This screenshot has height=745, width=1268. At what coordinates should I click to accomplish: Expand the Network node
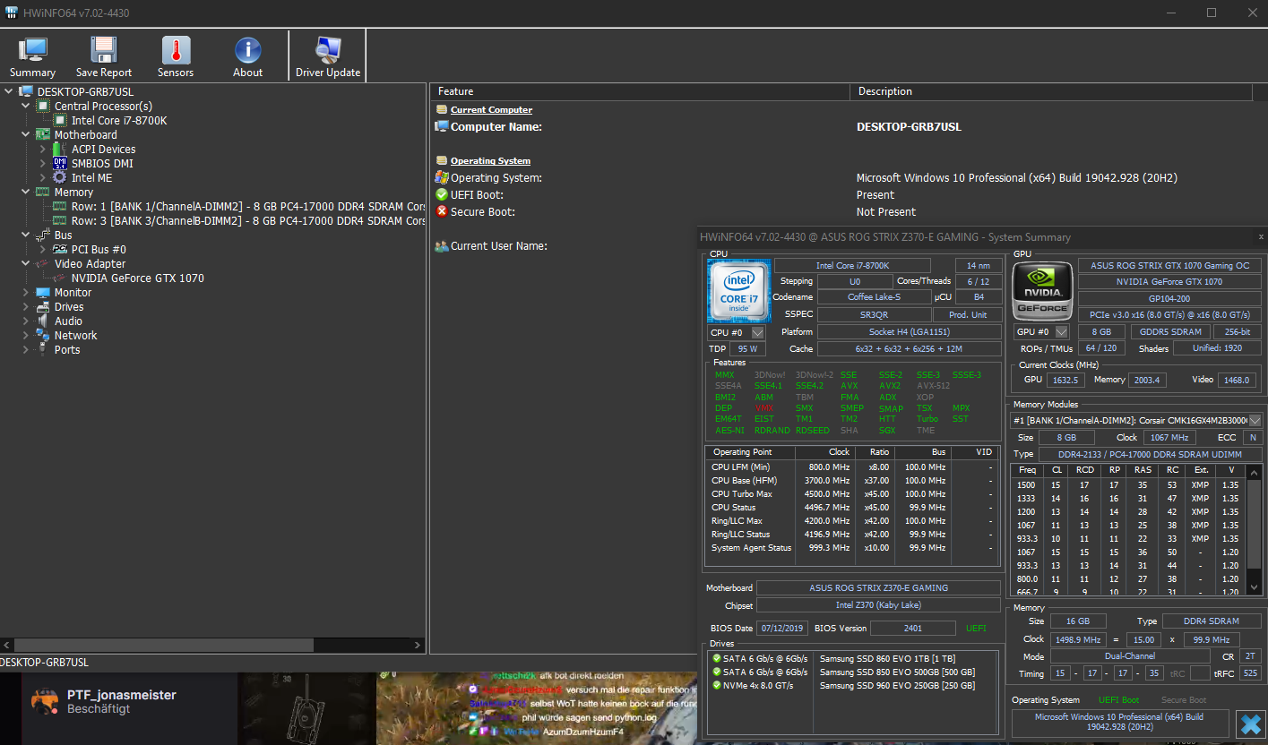26,336
